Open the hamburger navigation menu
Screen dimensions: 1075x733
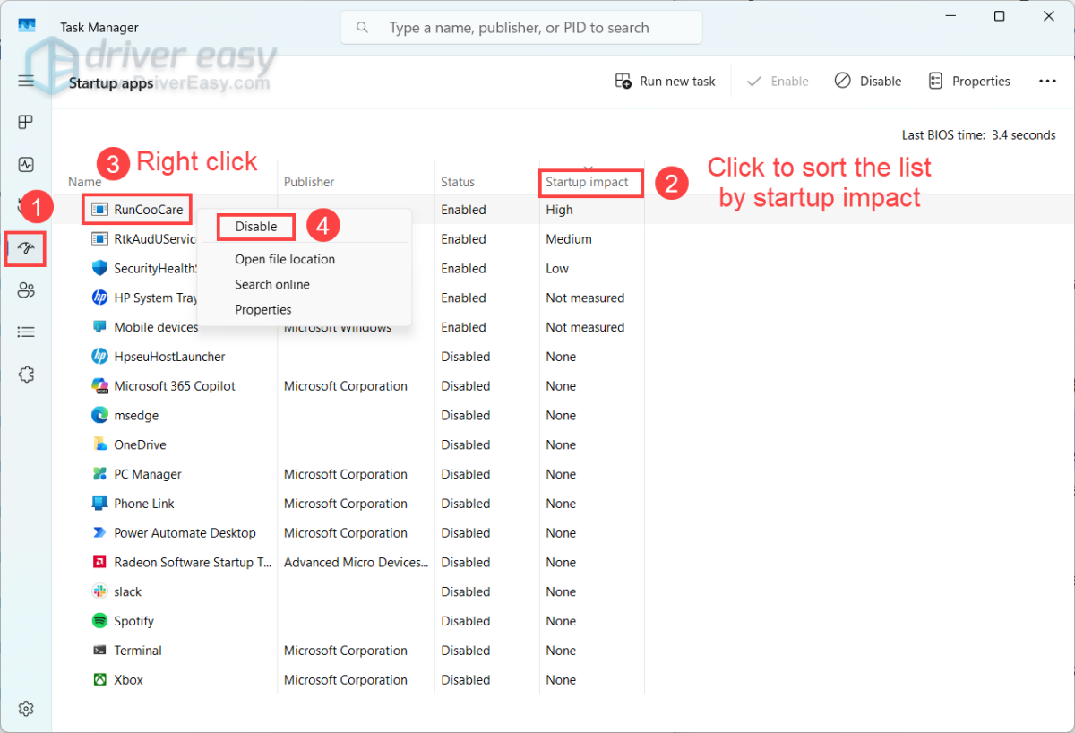coord(26,81)
